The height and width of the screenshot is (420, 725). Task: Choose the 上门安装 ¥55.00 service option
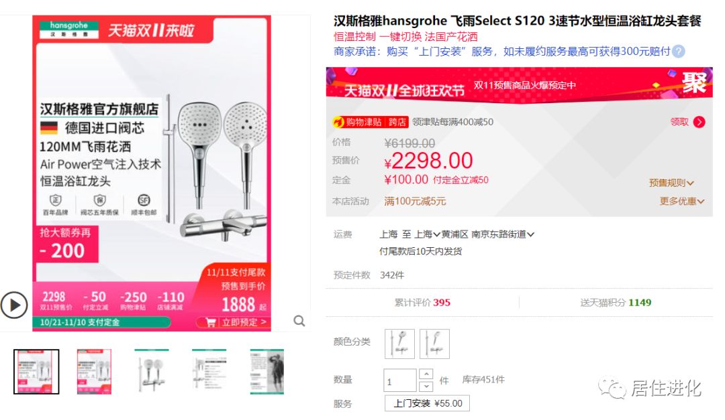(427, 403)
